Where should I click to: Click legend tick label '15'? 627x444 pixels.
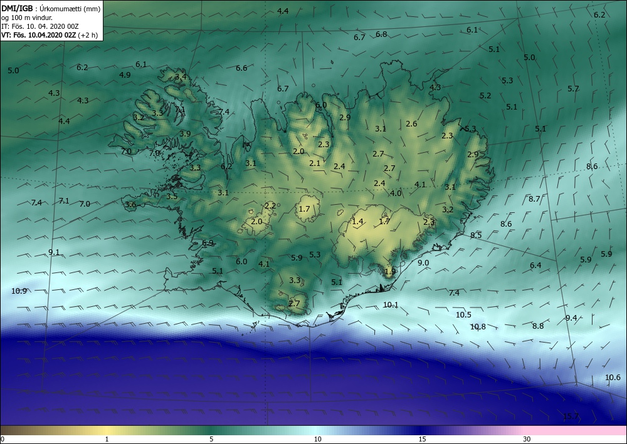point(422,439)
